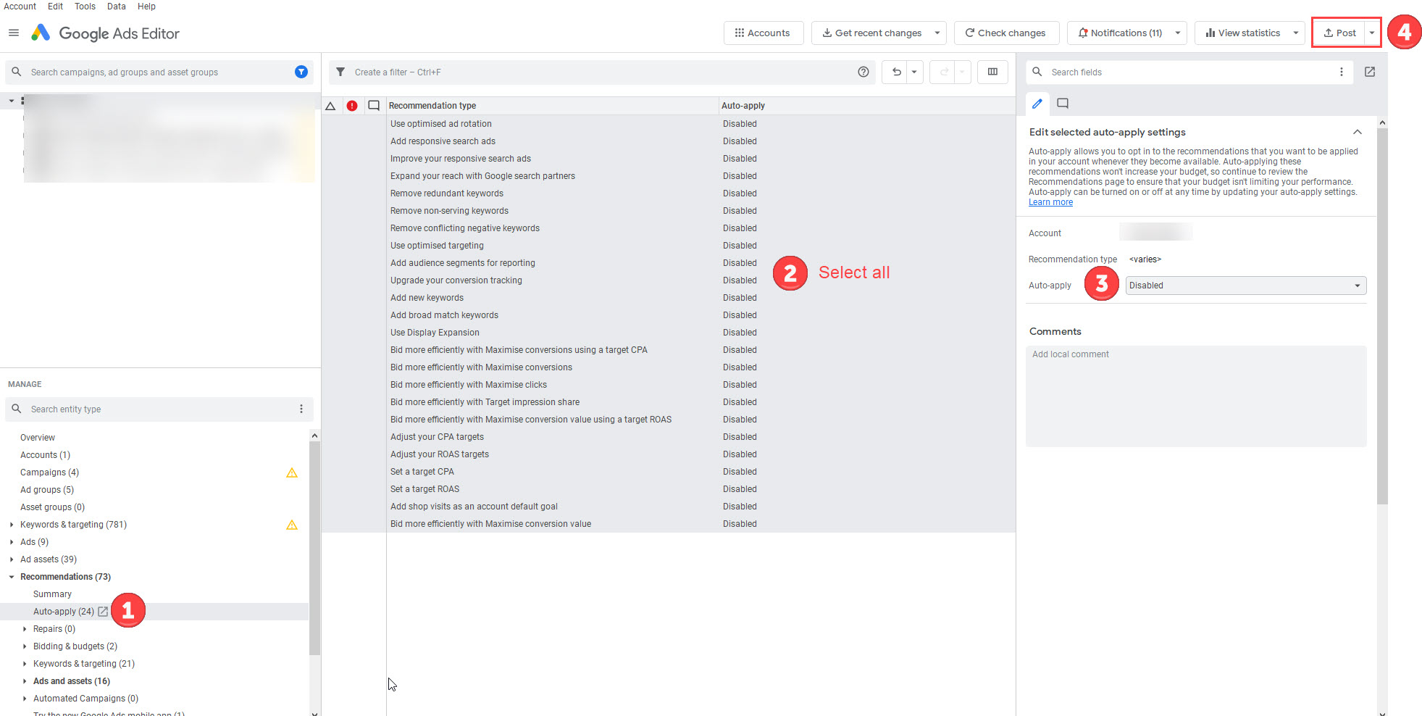
Task: Open the Auto-apply dropdown set to Disabled
Action: coord(1245,285)
